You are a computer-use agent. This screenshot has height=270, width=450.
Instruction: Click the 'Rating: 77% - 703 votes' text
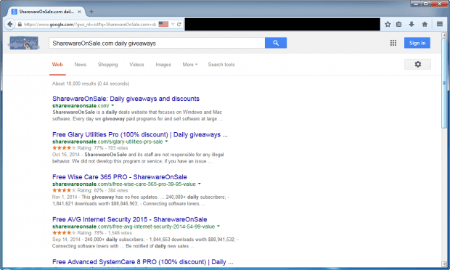[102, 148]
